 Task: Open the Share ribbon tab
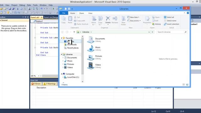[82, 13]
